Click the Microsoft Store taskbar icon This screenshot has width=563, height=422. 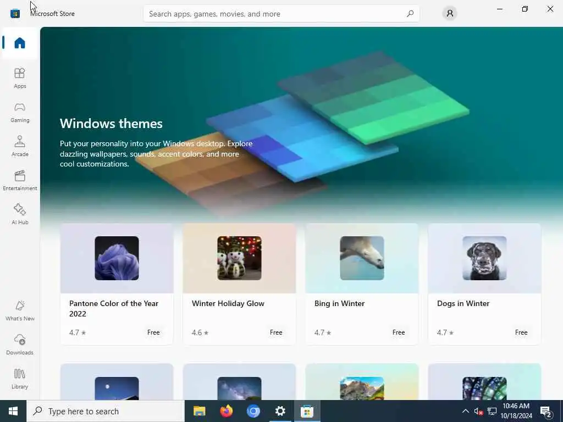tap(307, 411)
